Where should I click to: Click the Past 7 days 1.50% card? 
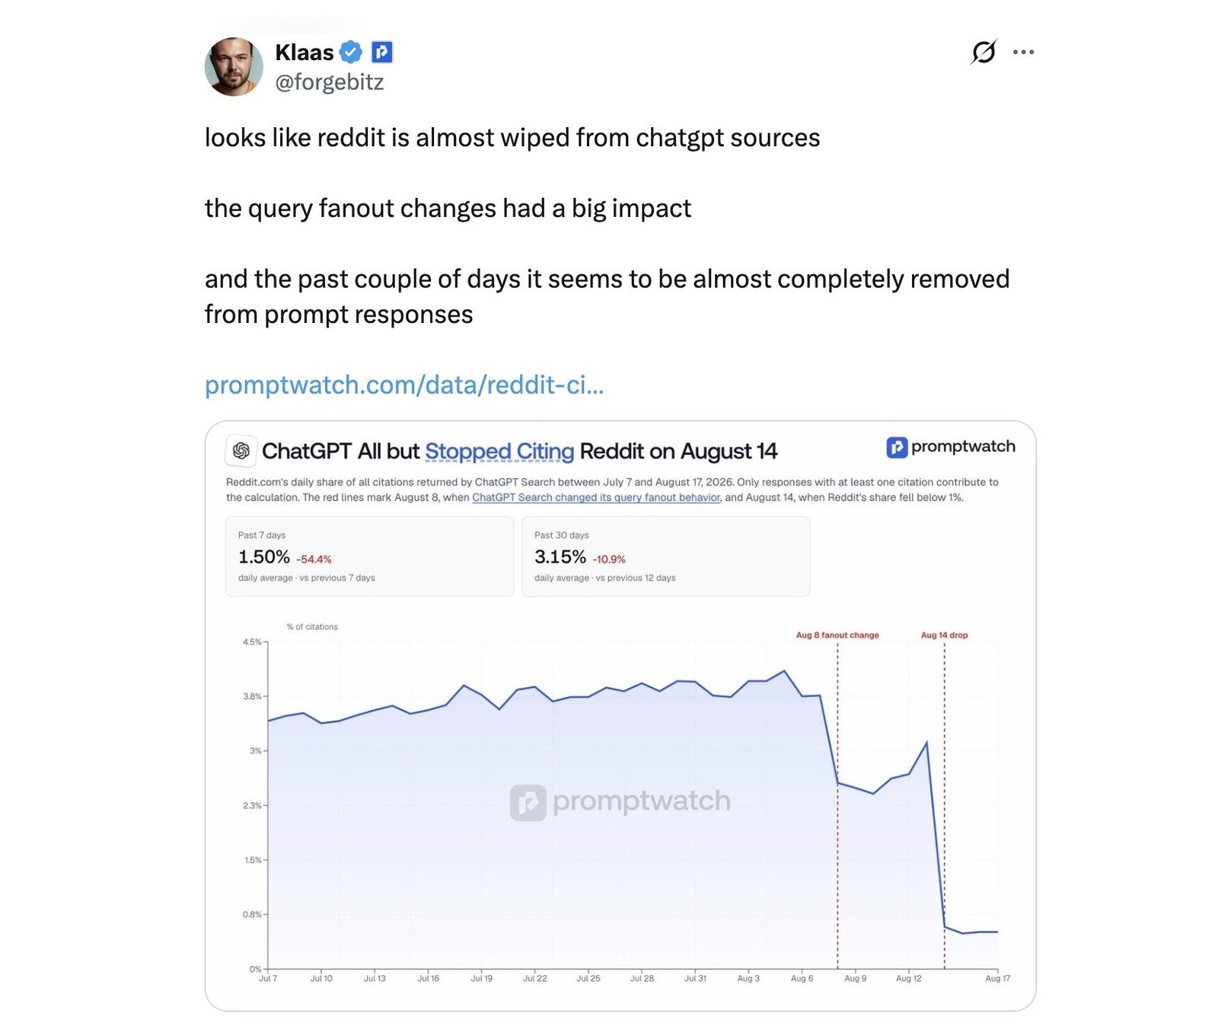[369, 556]
